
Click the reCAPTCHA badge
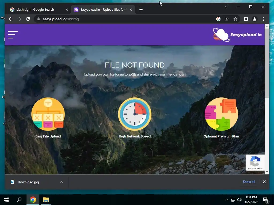click(x=255, y=163)
